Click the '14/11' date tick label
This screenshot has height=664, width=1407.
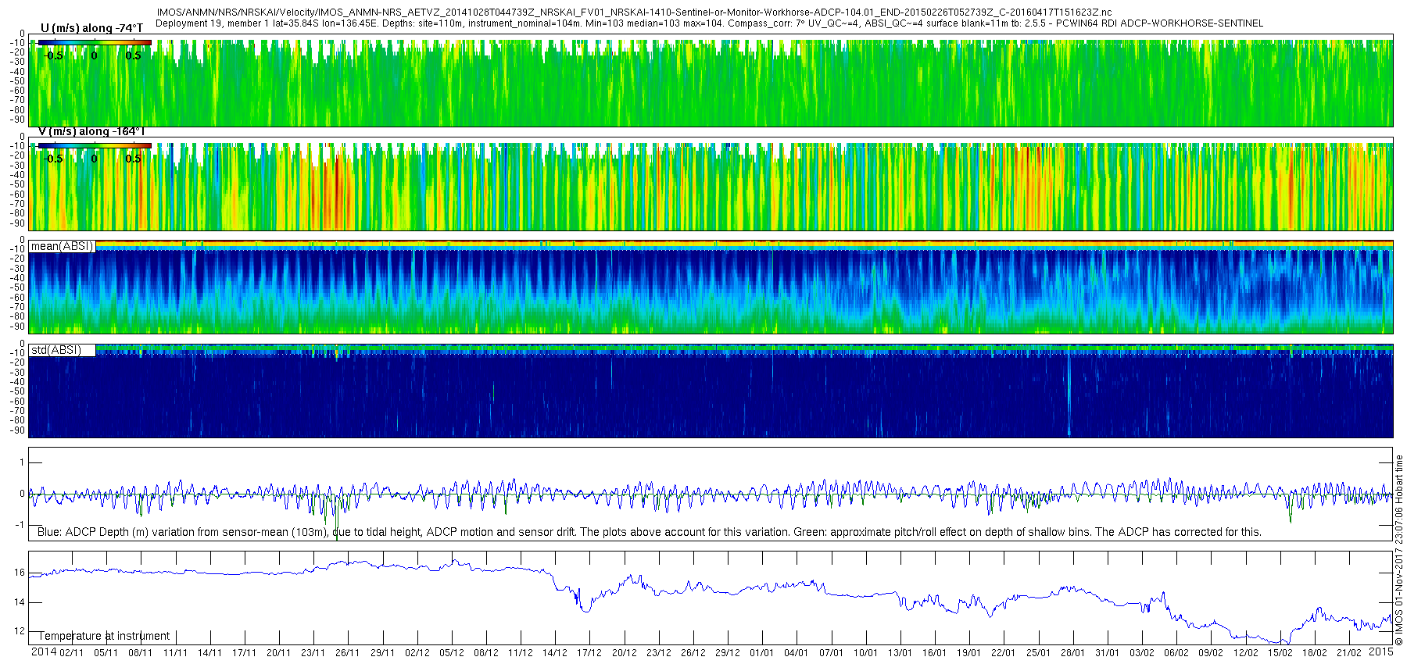click(x=209, y=653)
